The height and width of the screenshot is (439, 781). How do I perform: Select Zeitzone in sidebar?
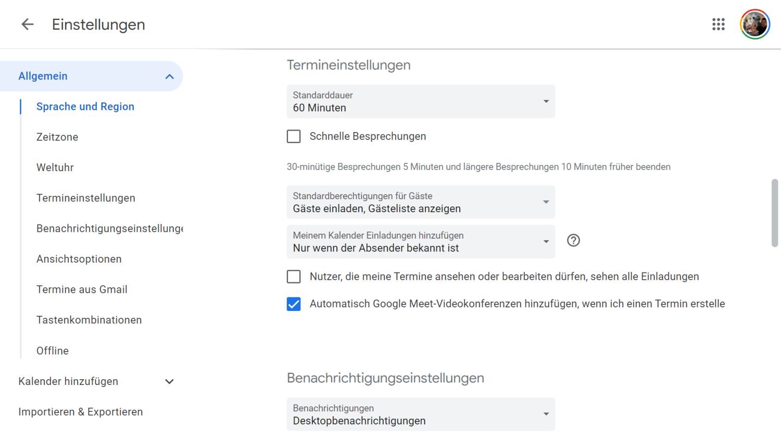point(57,137)
